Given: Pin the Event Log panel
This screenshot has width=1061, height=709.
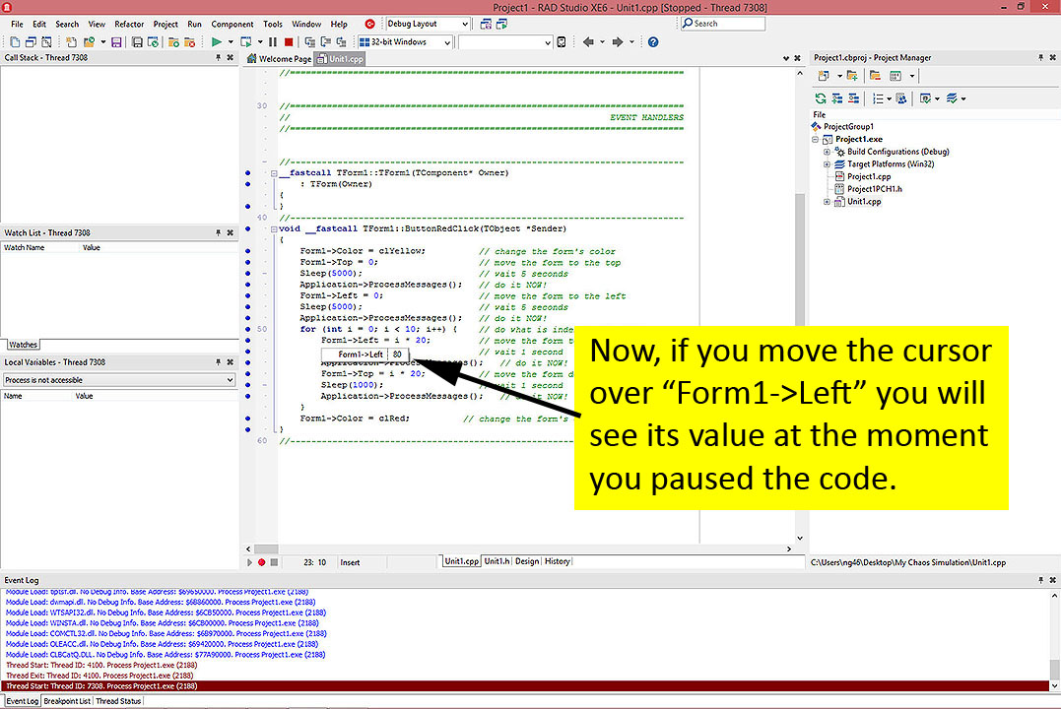Looking at the screenshot, I should click(1040, 580).
